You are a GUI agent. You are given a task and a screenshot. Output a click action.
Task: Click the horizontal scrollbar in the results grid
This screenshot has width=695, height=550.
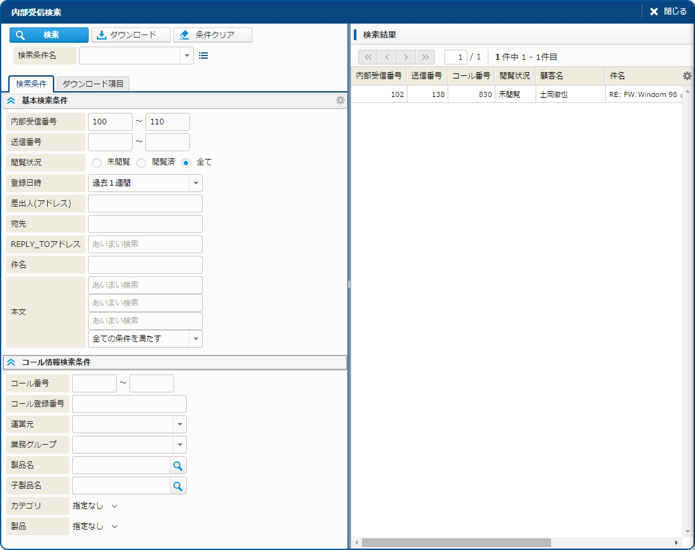456,542
